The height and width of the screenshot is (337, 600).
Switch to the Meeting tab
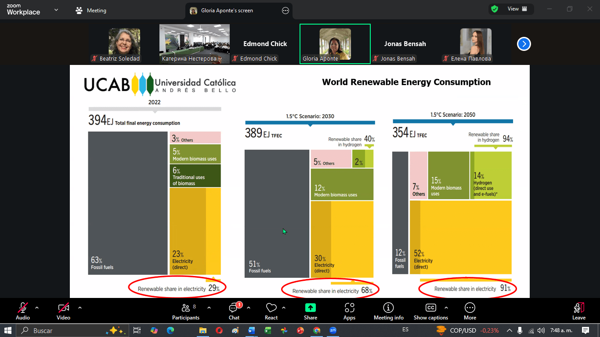click(91, 11)
